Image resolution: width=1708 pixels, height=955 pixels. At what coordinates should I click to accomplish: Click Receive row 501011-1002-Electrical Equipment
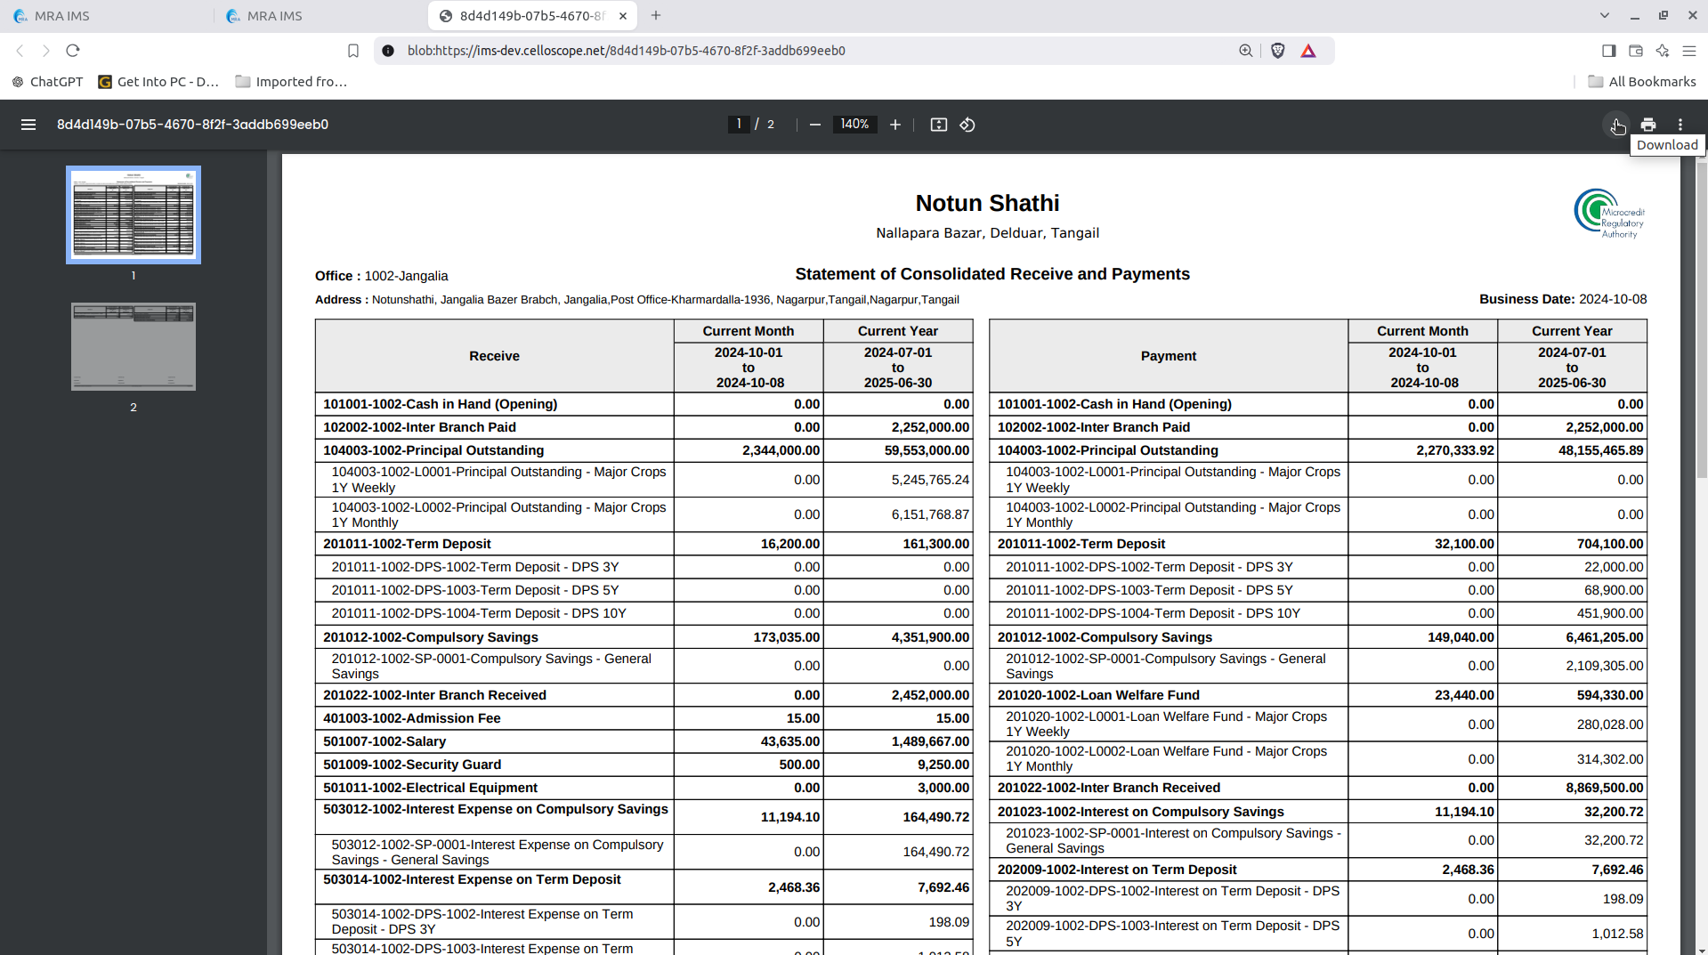pyautogui.click(x=644, y=788)
